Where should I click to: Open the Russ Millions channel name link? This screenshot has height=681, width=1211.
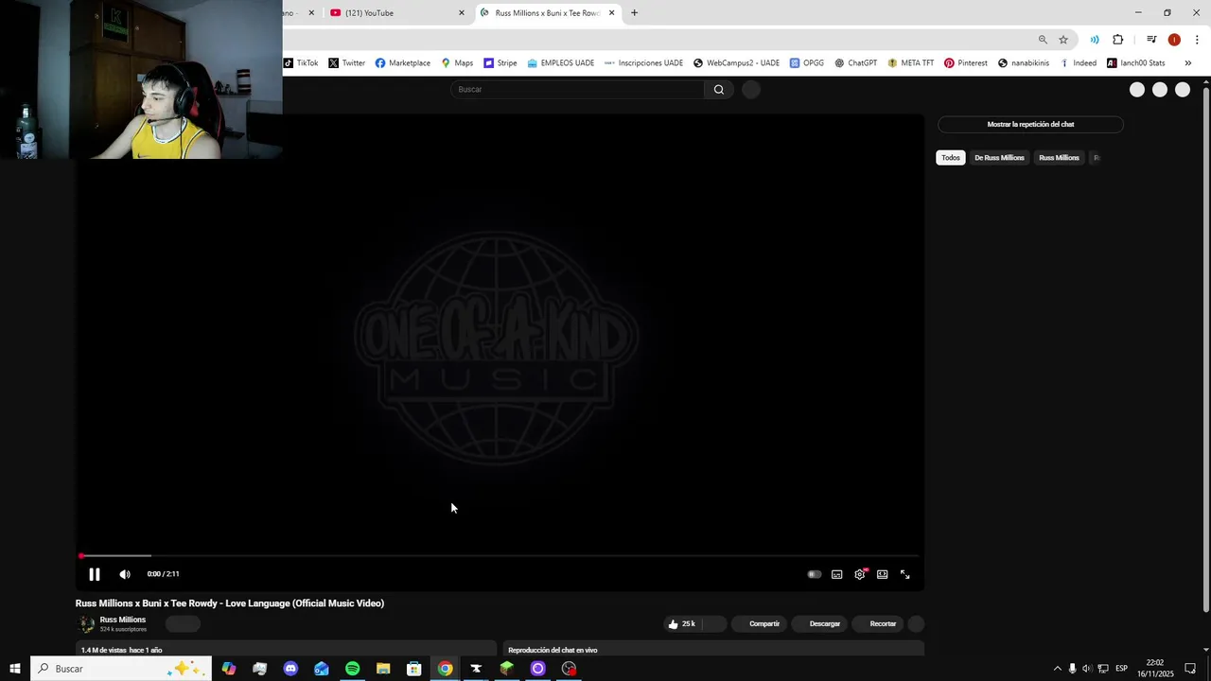click(123, 620)
